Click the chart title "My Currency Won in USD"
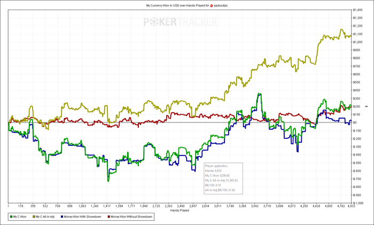This screenshot has height=225, width=374. tap(162, 5)
